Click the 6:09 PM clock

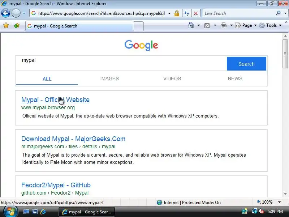275,212
